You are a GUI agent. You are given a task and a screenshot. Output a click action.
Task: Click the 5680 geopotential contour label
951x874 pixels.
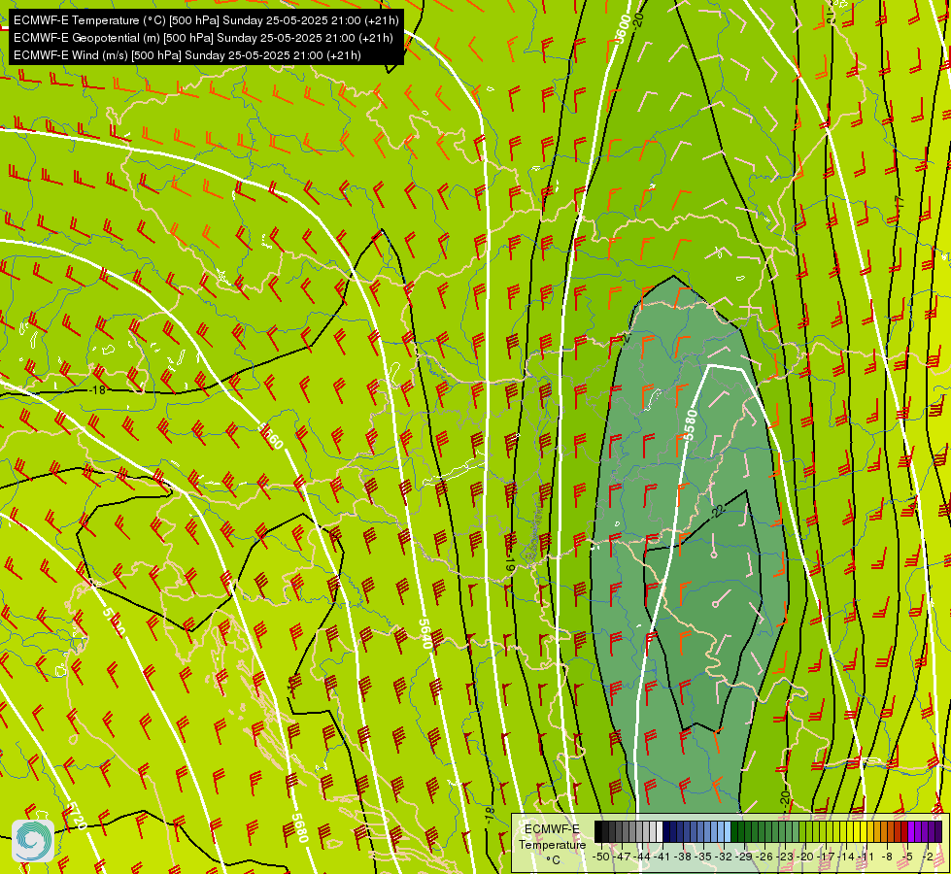coord(300,827)
